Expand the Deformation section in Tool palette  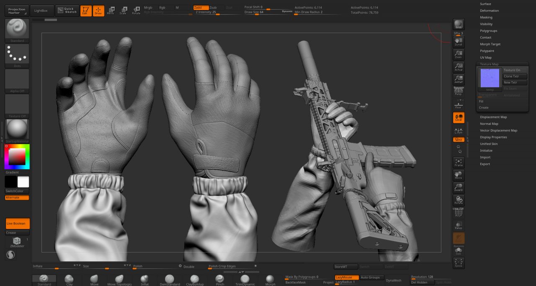point(489,10)
